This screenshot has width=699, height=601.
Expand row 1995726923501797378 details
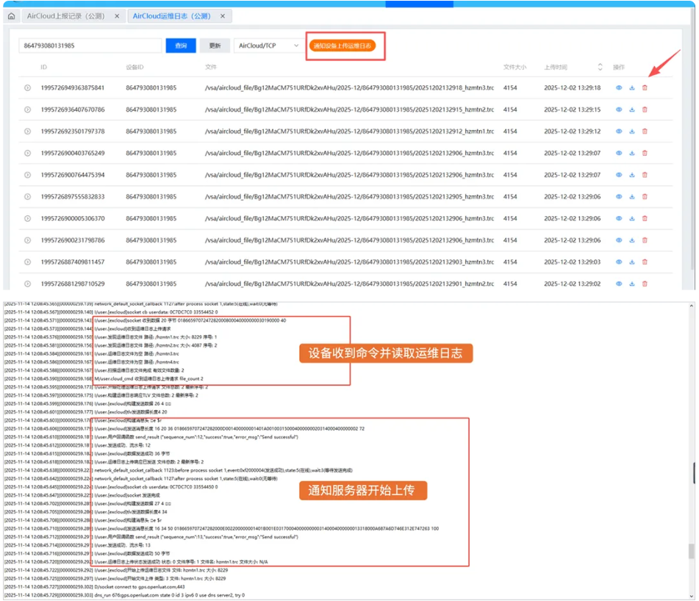28,132
